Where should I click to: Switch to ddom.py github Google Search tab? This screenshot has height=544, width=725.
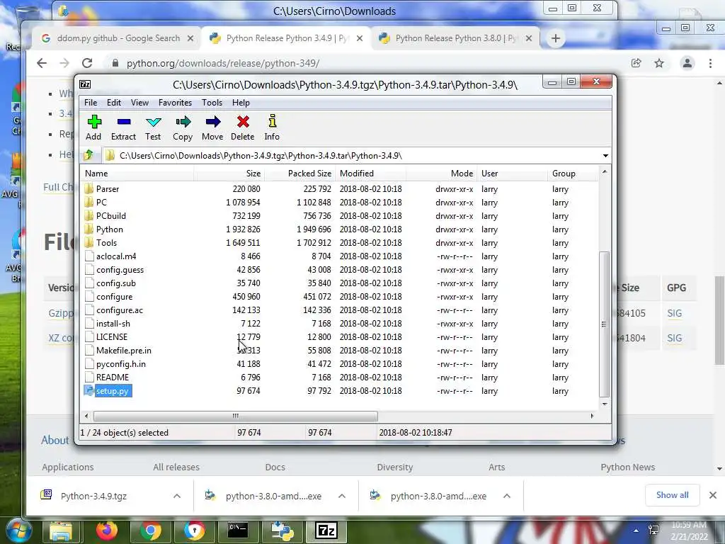(x=117, y=38)
